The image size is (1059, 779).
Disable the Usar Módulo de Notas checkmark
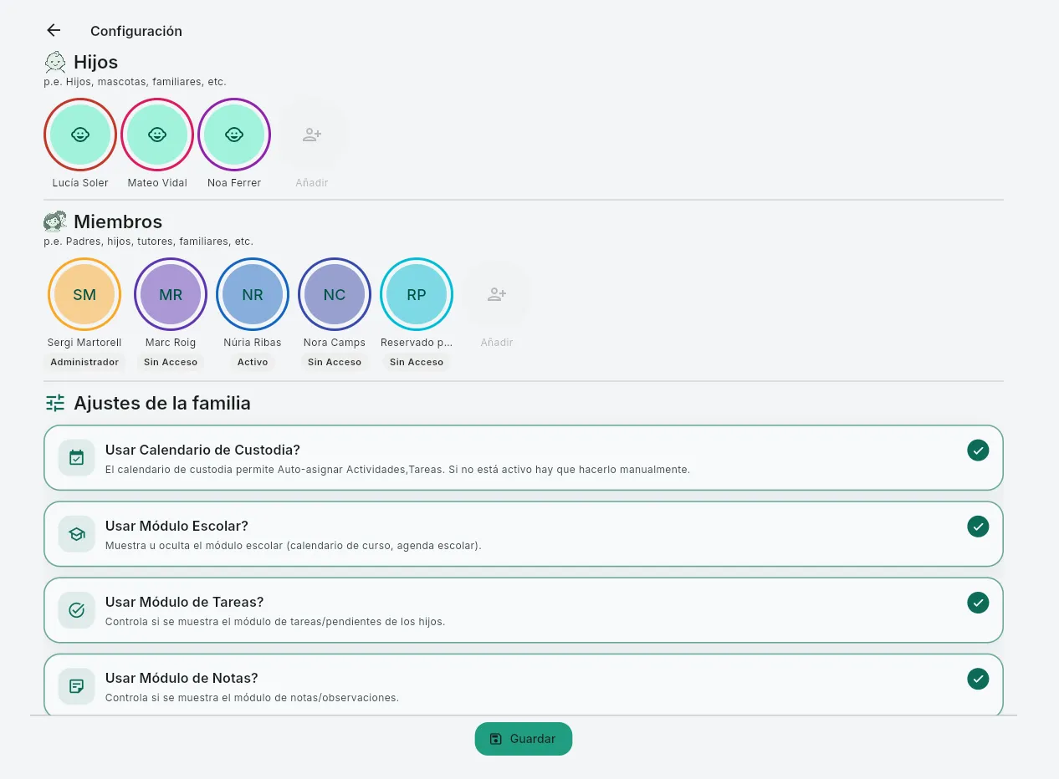(978, 679)
